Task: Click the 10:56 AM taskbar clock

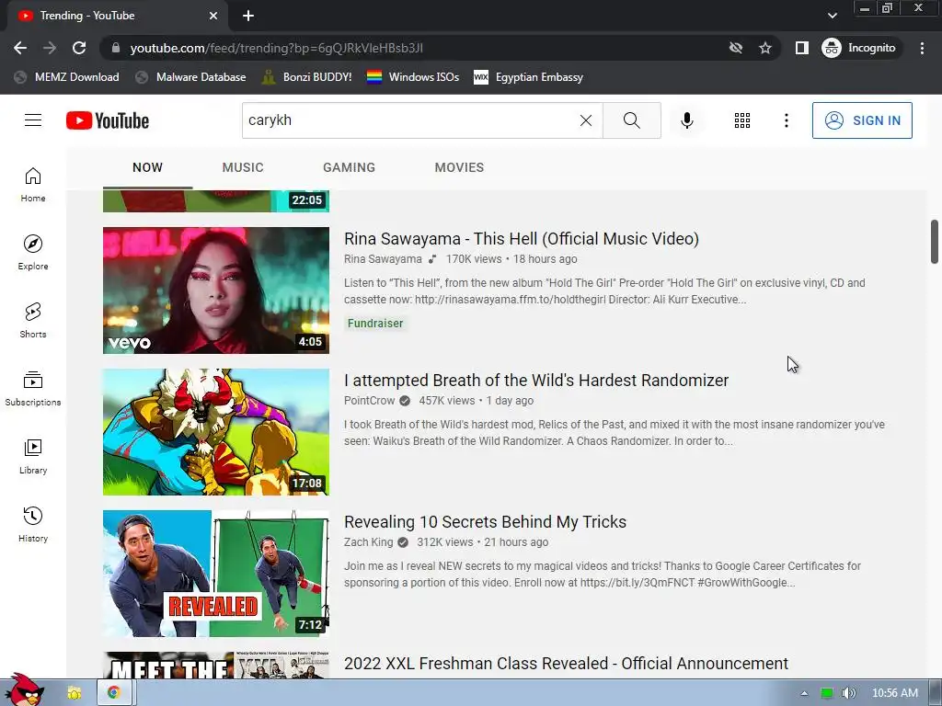Action: coord(894,693)
